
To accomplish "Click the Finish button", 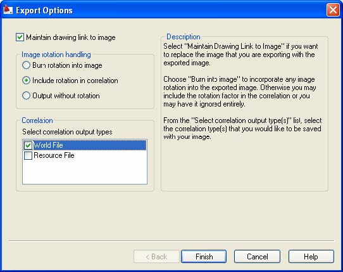I will (204, 256).
